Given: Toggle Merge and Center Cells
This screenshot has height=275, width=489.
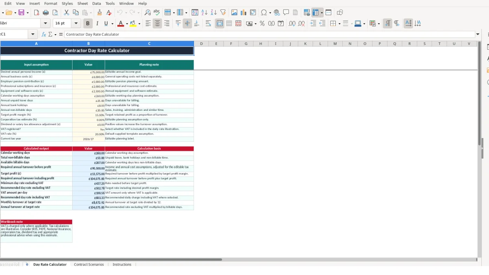Looking at the screenshot, I should tap(220, 24).
